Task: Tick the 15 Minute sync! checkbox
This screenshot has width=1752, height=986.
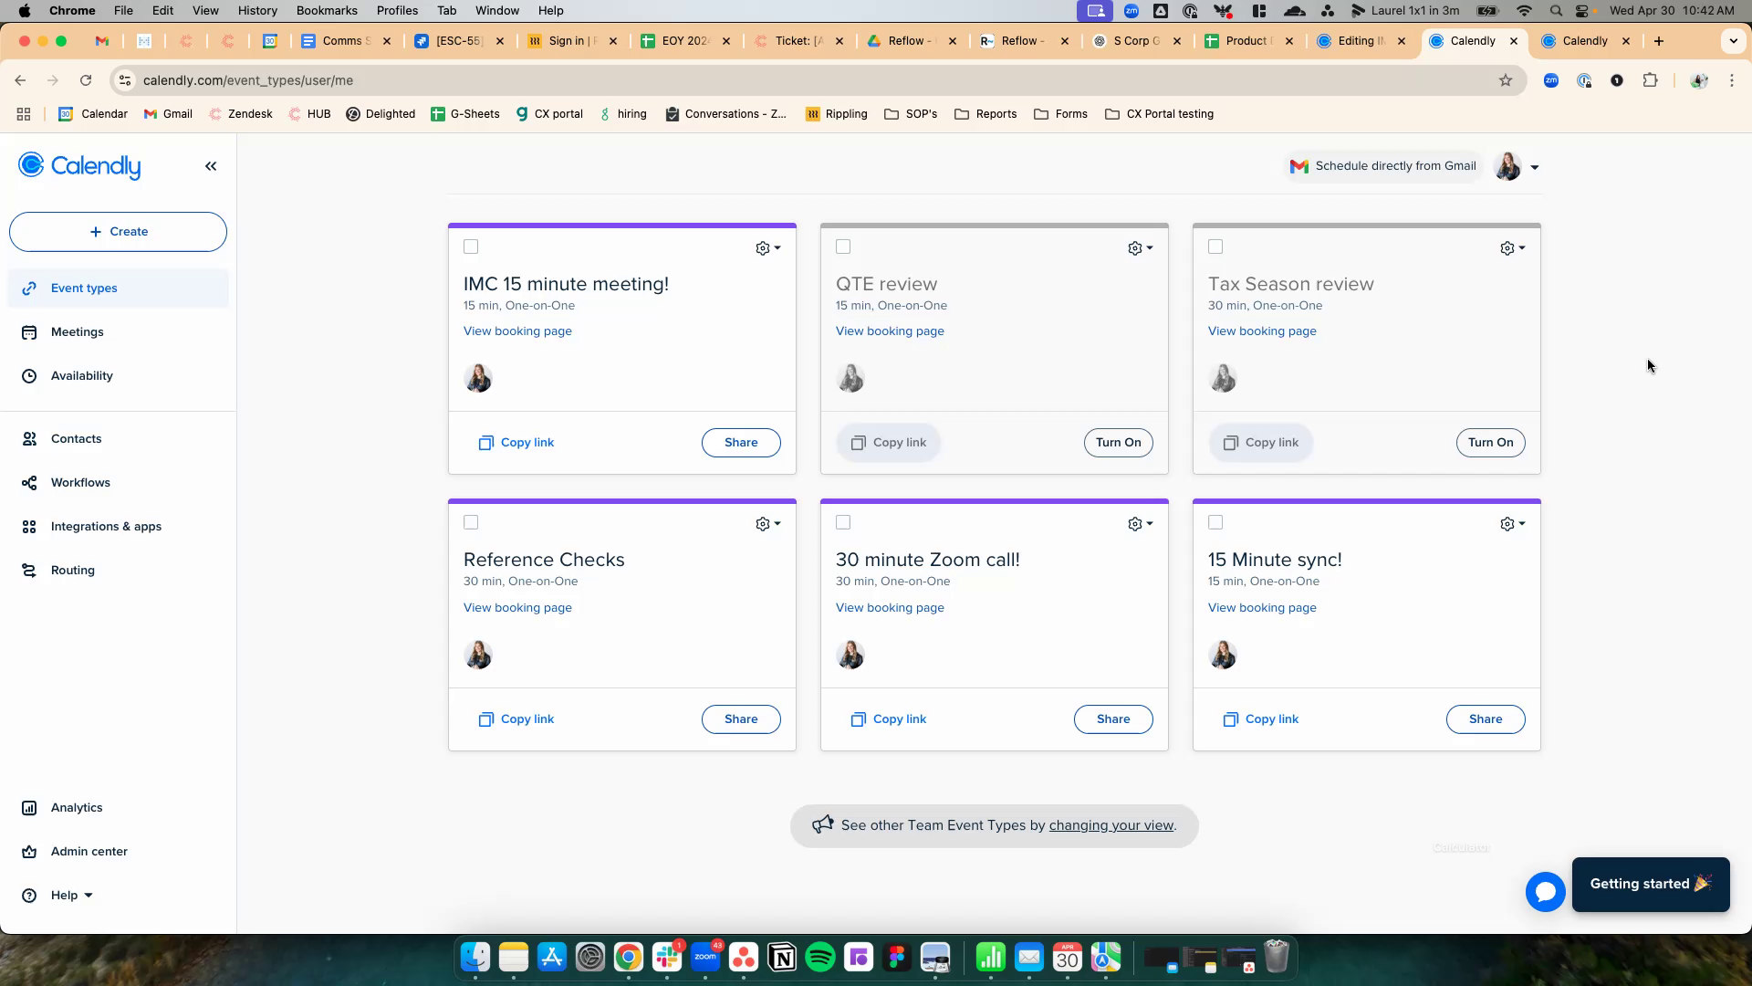Action: pyautogui.click(x=1215, y=522)
